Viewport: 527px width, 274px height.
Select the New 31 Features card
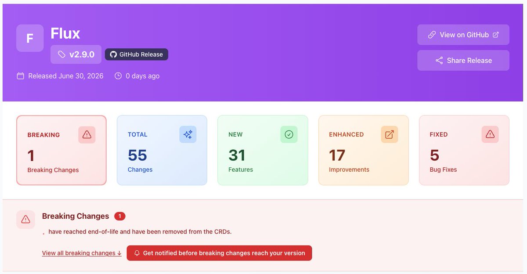tap(263, 150)
